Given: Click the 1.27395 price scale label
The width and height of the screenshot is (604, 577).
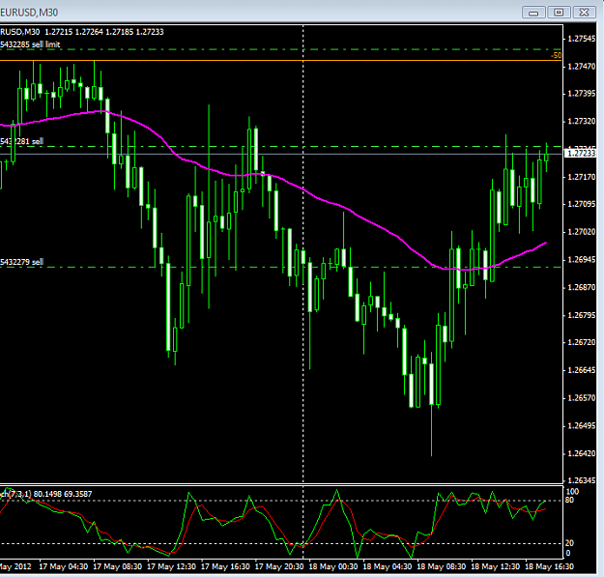Looking at the screenshot, I should pos(581,94).
